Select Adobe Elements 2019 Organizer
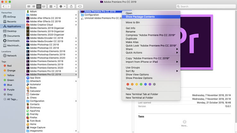This screenshot has height=133, width=237. (x=47, y=32)
